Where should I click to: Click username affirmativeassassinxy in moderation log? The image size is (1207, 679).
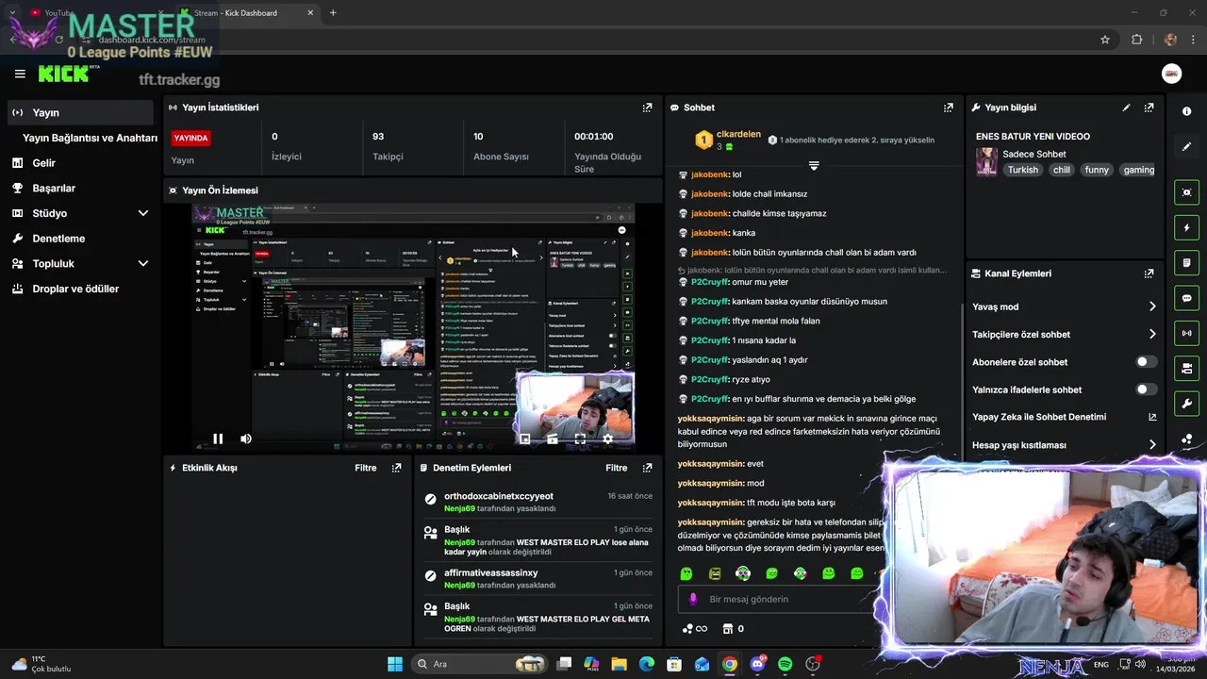(491, 572)
